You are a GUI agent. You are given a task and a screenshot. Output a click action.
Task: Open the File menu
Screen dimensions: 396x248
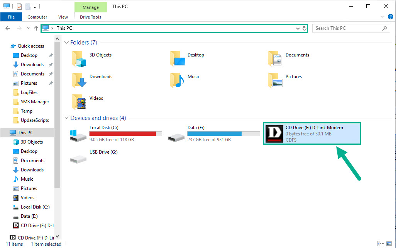pos(11,17)
